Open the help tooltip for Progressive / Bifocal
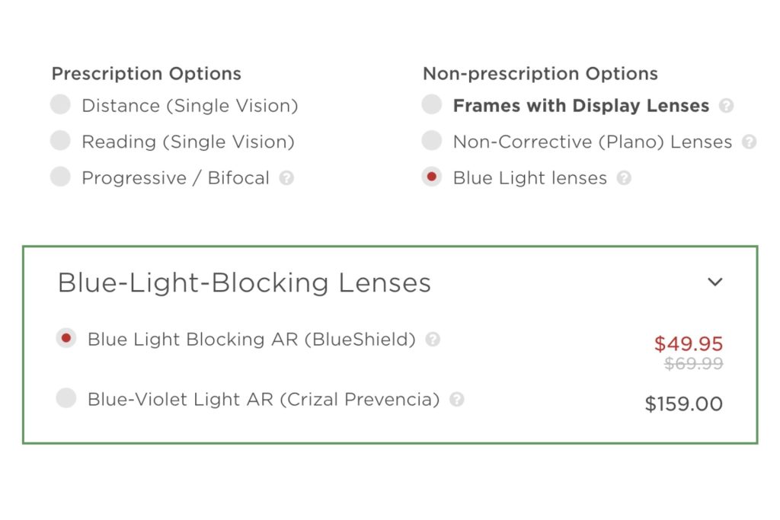 (288, 177)
